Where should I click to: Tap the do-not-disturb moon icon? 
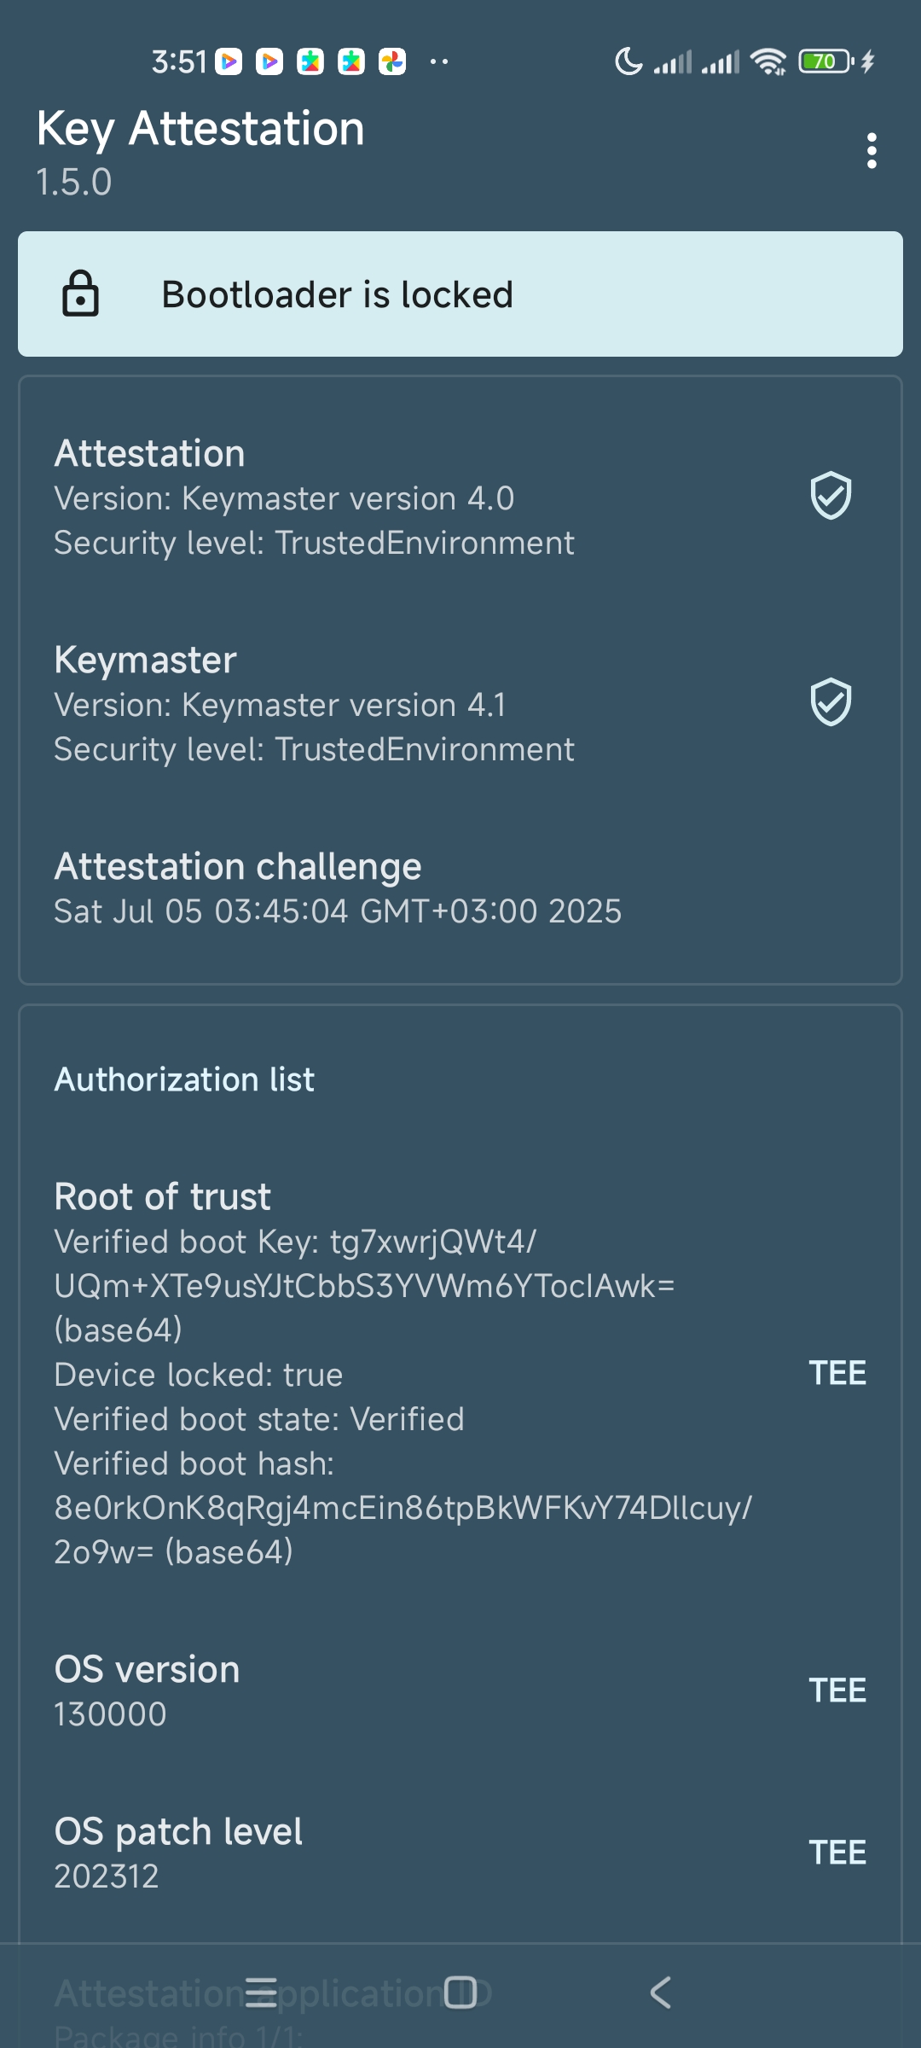point(629,61)
